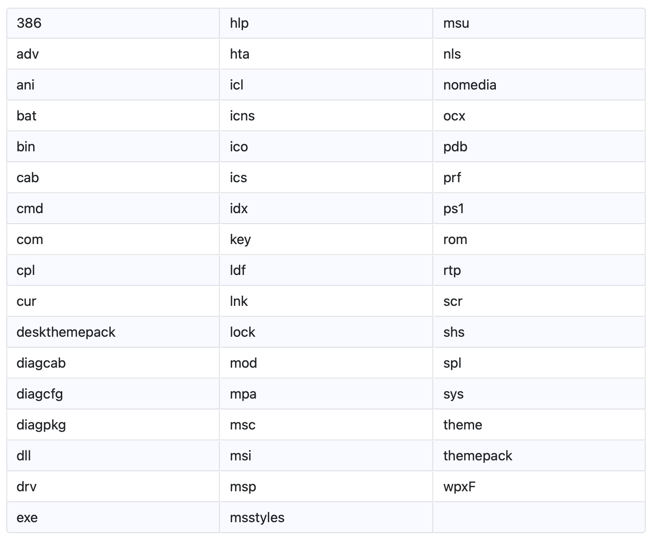Click the "icns" extension cell
Image resolution: width=653 pixels, height=539 pixels.
[x=242, y=116]
